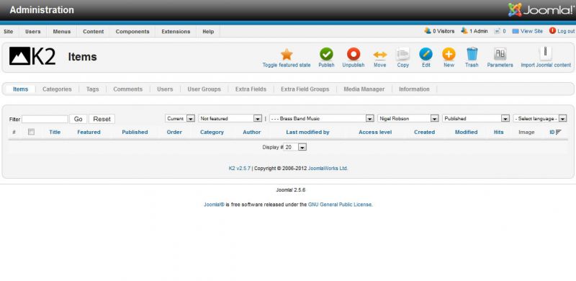The width and height of the screenshot is (576, 281).
Task: Sort by the Category column header
Action: coord(212,132)
